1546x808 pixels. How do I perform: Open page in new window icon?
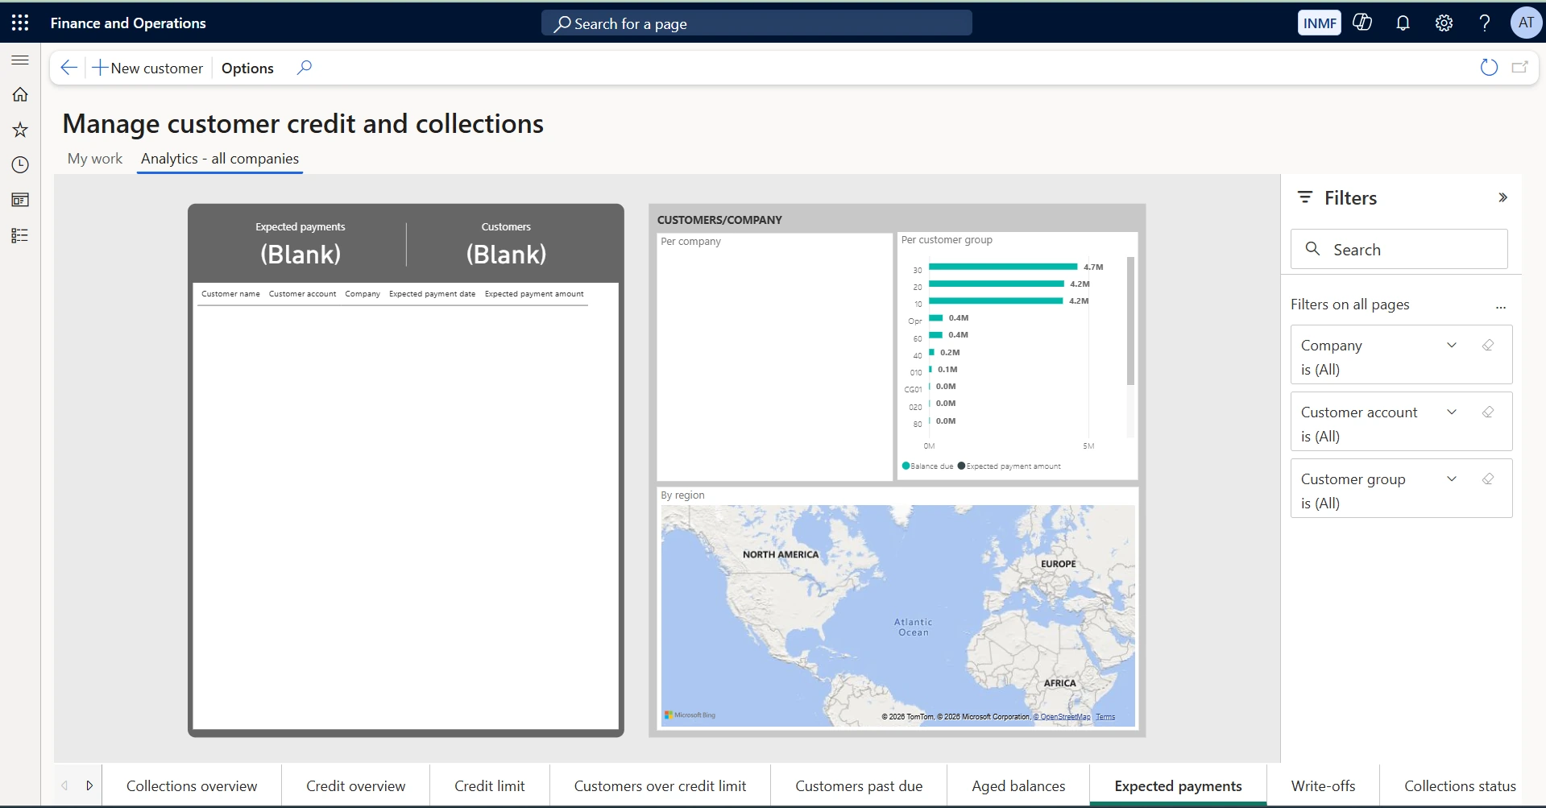point(1519,68)
